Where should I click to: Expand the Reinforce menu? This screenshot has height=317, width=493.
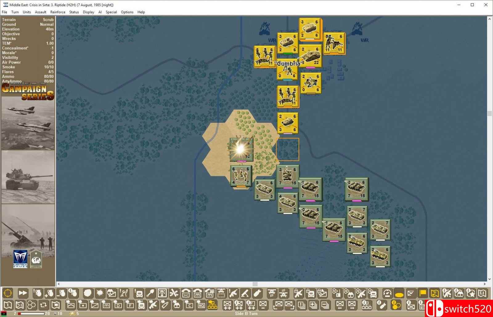pos(58,12)
